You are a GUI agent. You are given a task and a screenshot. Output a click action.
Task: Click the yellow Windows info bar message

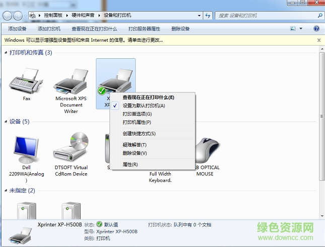84,40
